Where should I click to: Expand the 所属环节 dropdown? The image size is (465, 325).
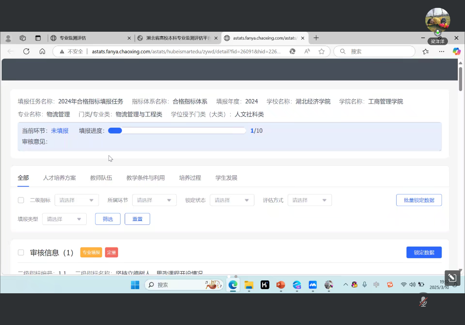point(154,200)
